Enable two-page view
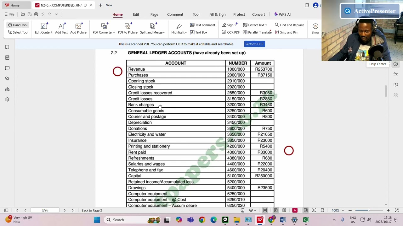The width and height of the screenshot is (403, 226). tap(284, 210)
